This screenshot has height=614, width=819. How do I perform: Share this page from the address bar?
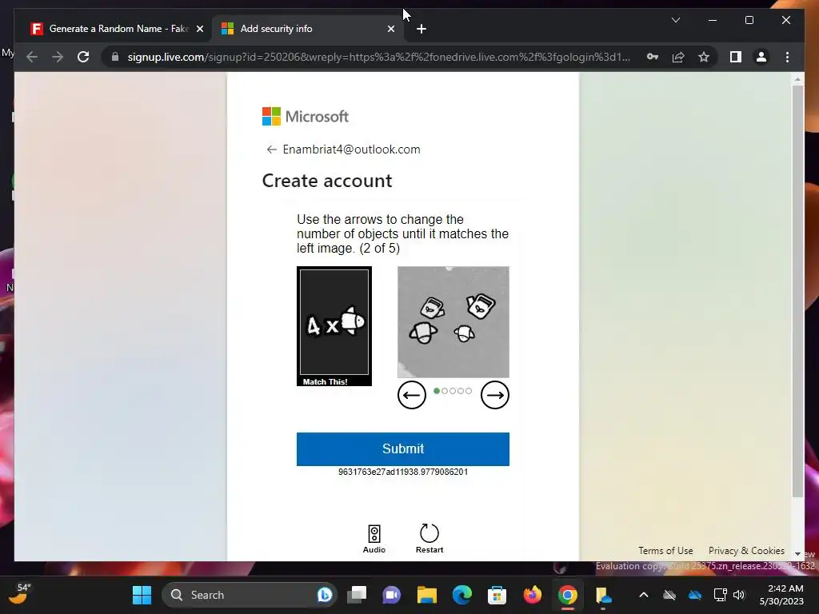[678, 57]
